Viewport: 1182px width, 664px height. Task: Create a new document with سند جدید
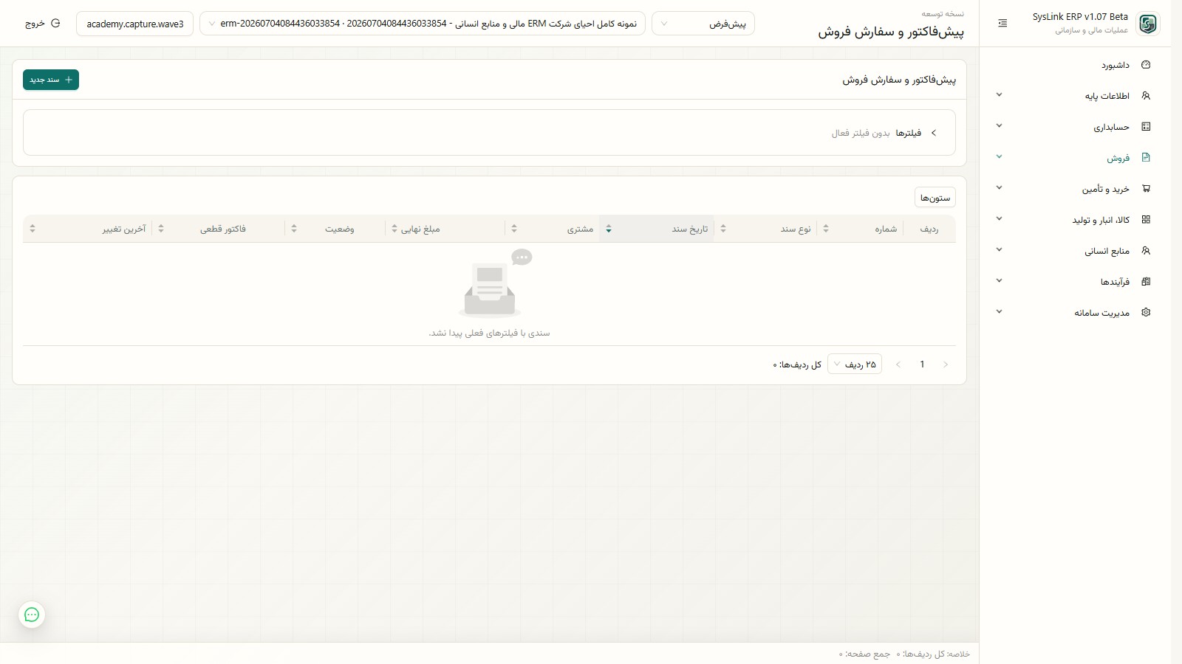(51, 80)
